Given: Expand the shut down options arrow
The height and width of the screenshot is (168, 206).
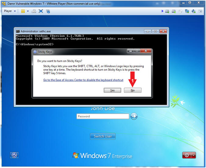Looking at the screenshot, I should pyautogui.click(x=194, y=155).
